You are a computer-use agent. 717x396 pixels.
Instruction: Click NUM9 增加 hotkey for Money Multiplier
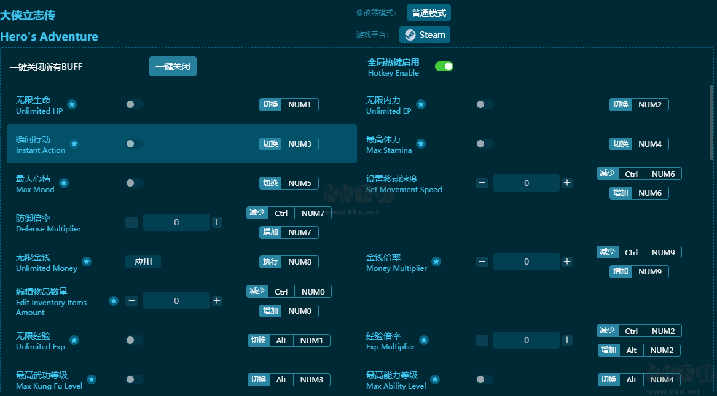point(639,272)
